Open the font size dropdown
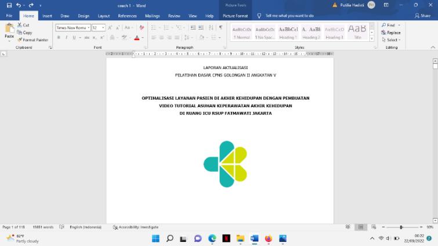Screen dimensions: 438x246 (103, 28)
